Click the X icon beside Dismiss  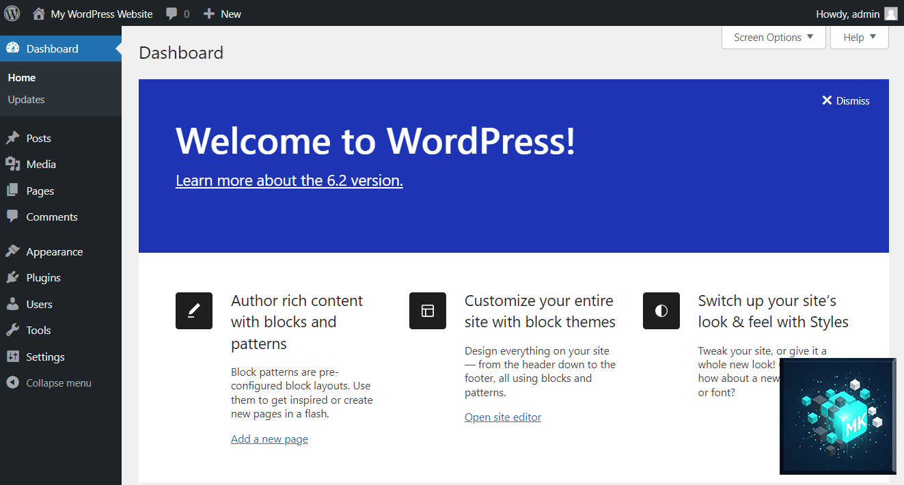coord(827,100)
